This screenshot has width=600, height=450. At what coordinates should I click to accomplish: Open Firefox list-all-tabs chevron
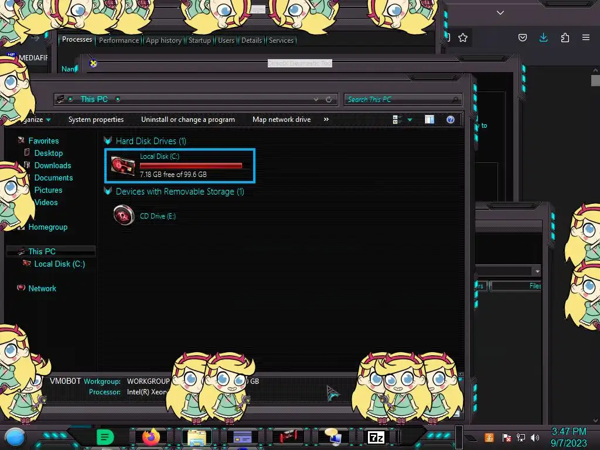pyautogui.click(x=500, y=13)
